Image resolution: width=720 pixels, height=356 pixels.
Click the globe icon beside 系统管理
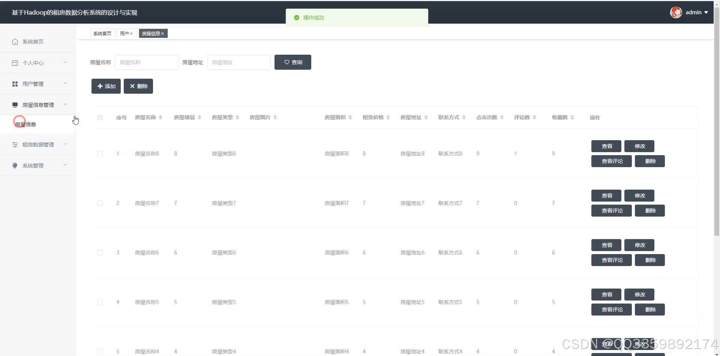click(x=15, y=166)
